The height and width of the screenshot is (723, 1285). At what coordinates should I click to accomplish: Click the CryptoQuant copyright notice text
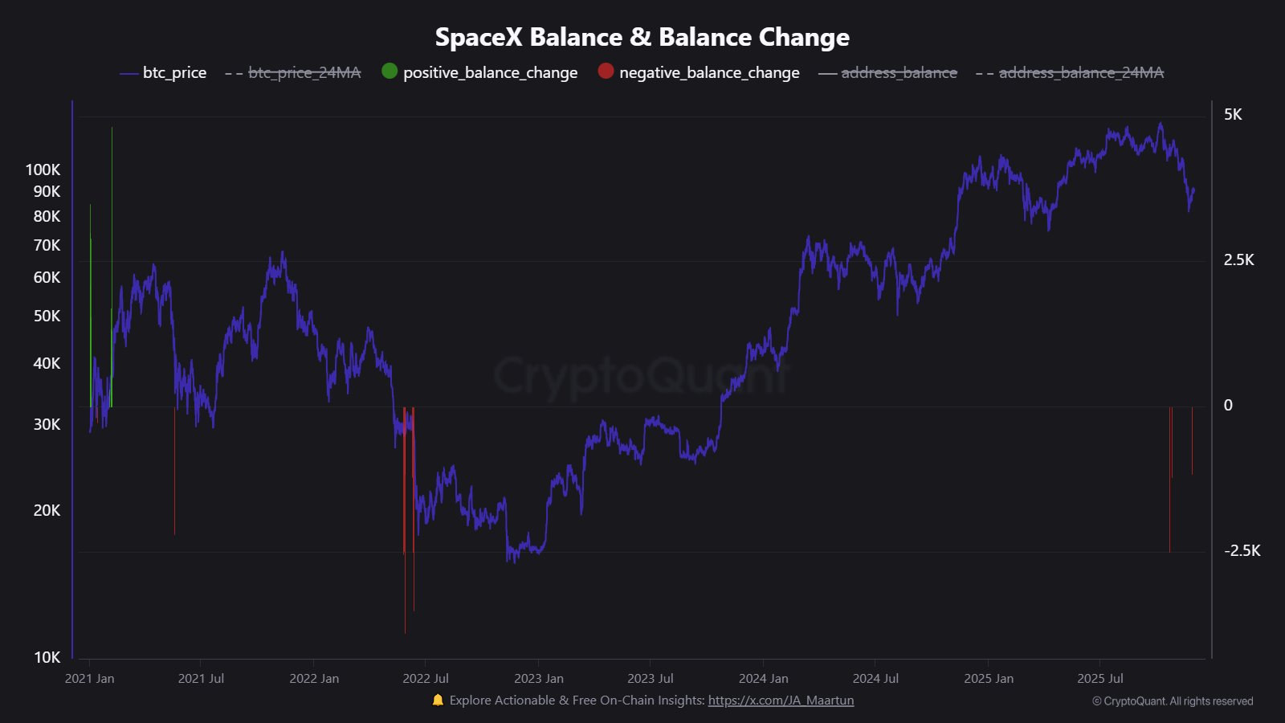[x=1173, y=701]
